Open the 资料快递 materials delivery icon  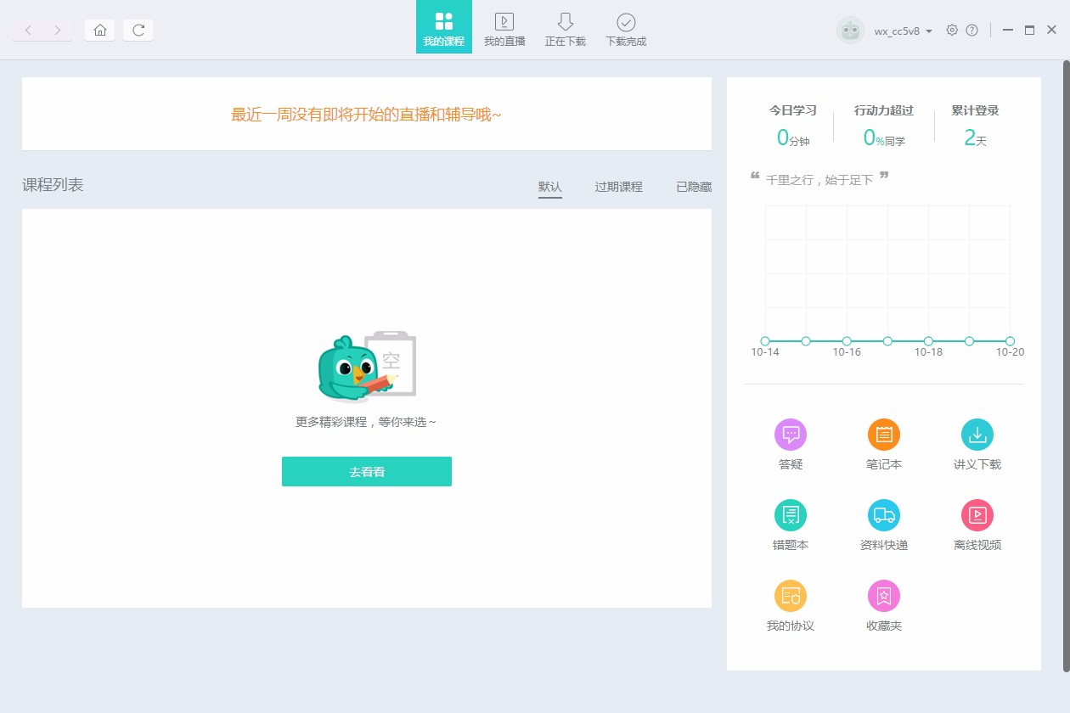coord(884,515)
